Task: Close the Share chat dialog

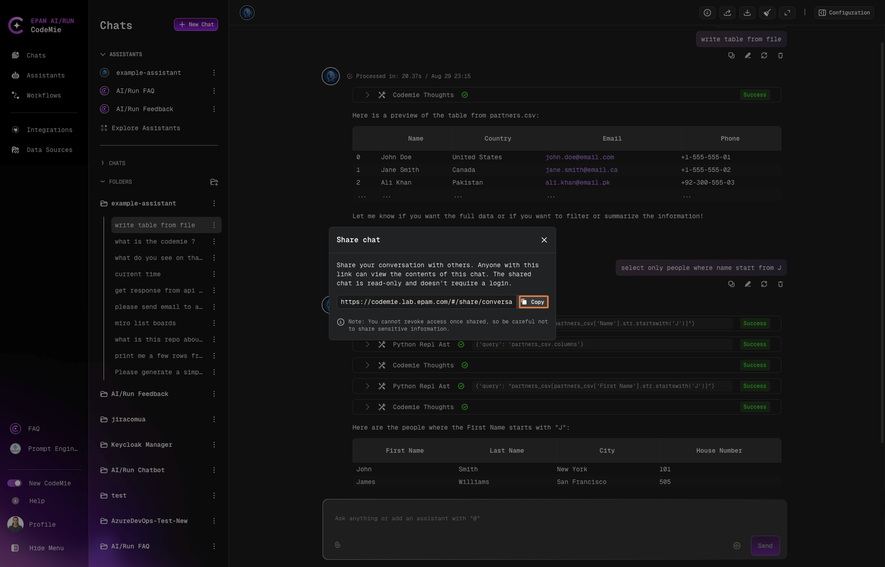Action: [544, 240]
